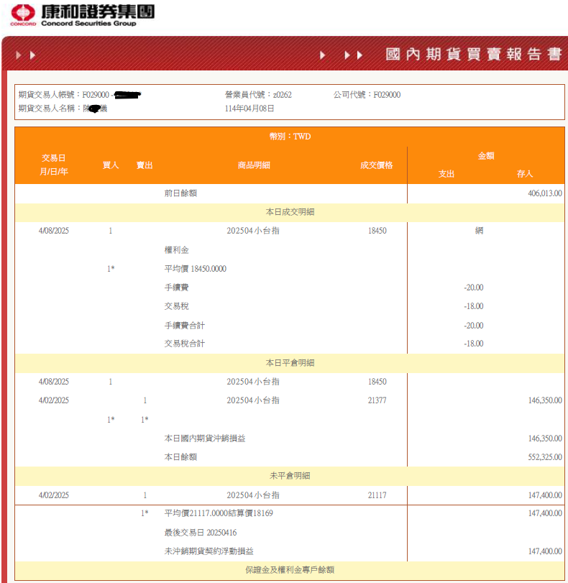Click the 商品明細 column header
568x583 pixels.
tap(254, 165)
